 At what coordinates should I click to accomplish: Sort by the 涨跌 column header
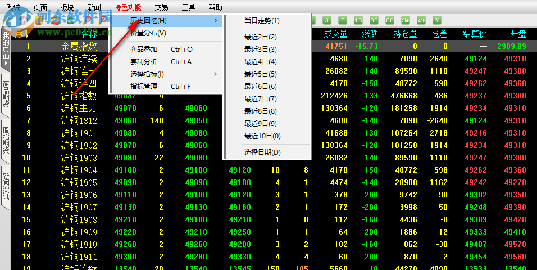pos(370,34)
